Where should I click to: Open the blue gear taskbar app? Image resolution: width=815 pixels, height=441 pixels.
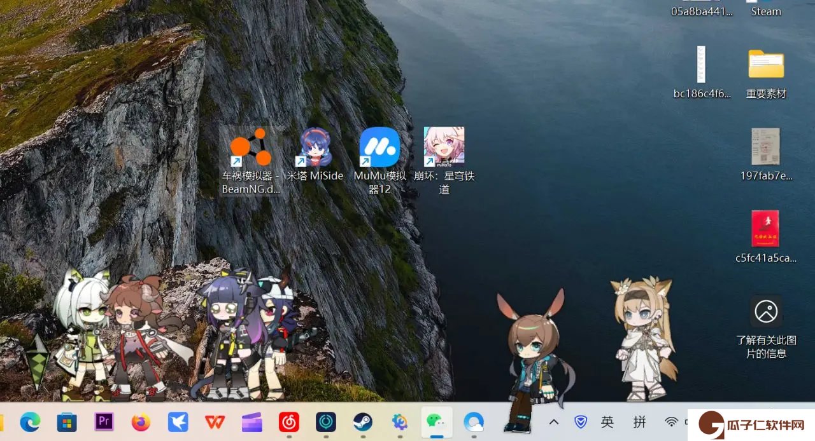click(x=400, y=422)
